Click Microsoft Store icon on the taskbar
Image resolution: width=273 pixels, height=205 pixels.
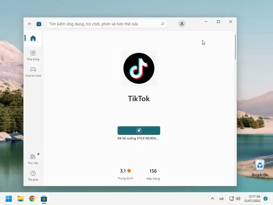44,199
